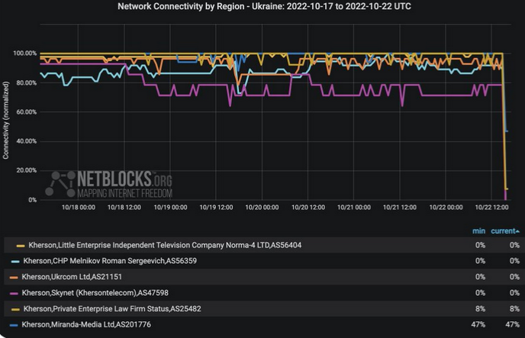This screenshot has width=525, height=338.
Task: Click the magenta swatch for Skynet
Action: pos(14,294)
